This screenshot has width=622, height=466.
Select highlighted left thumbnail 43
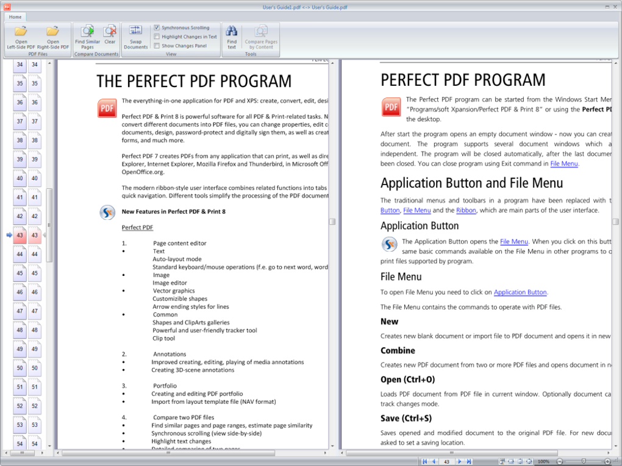(x=20, y=235)
